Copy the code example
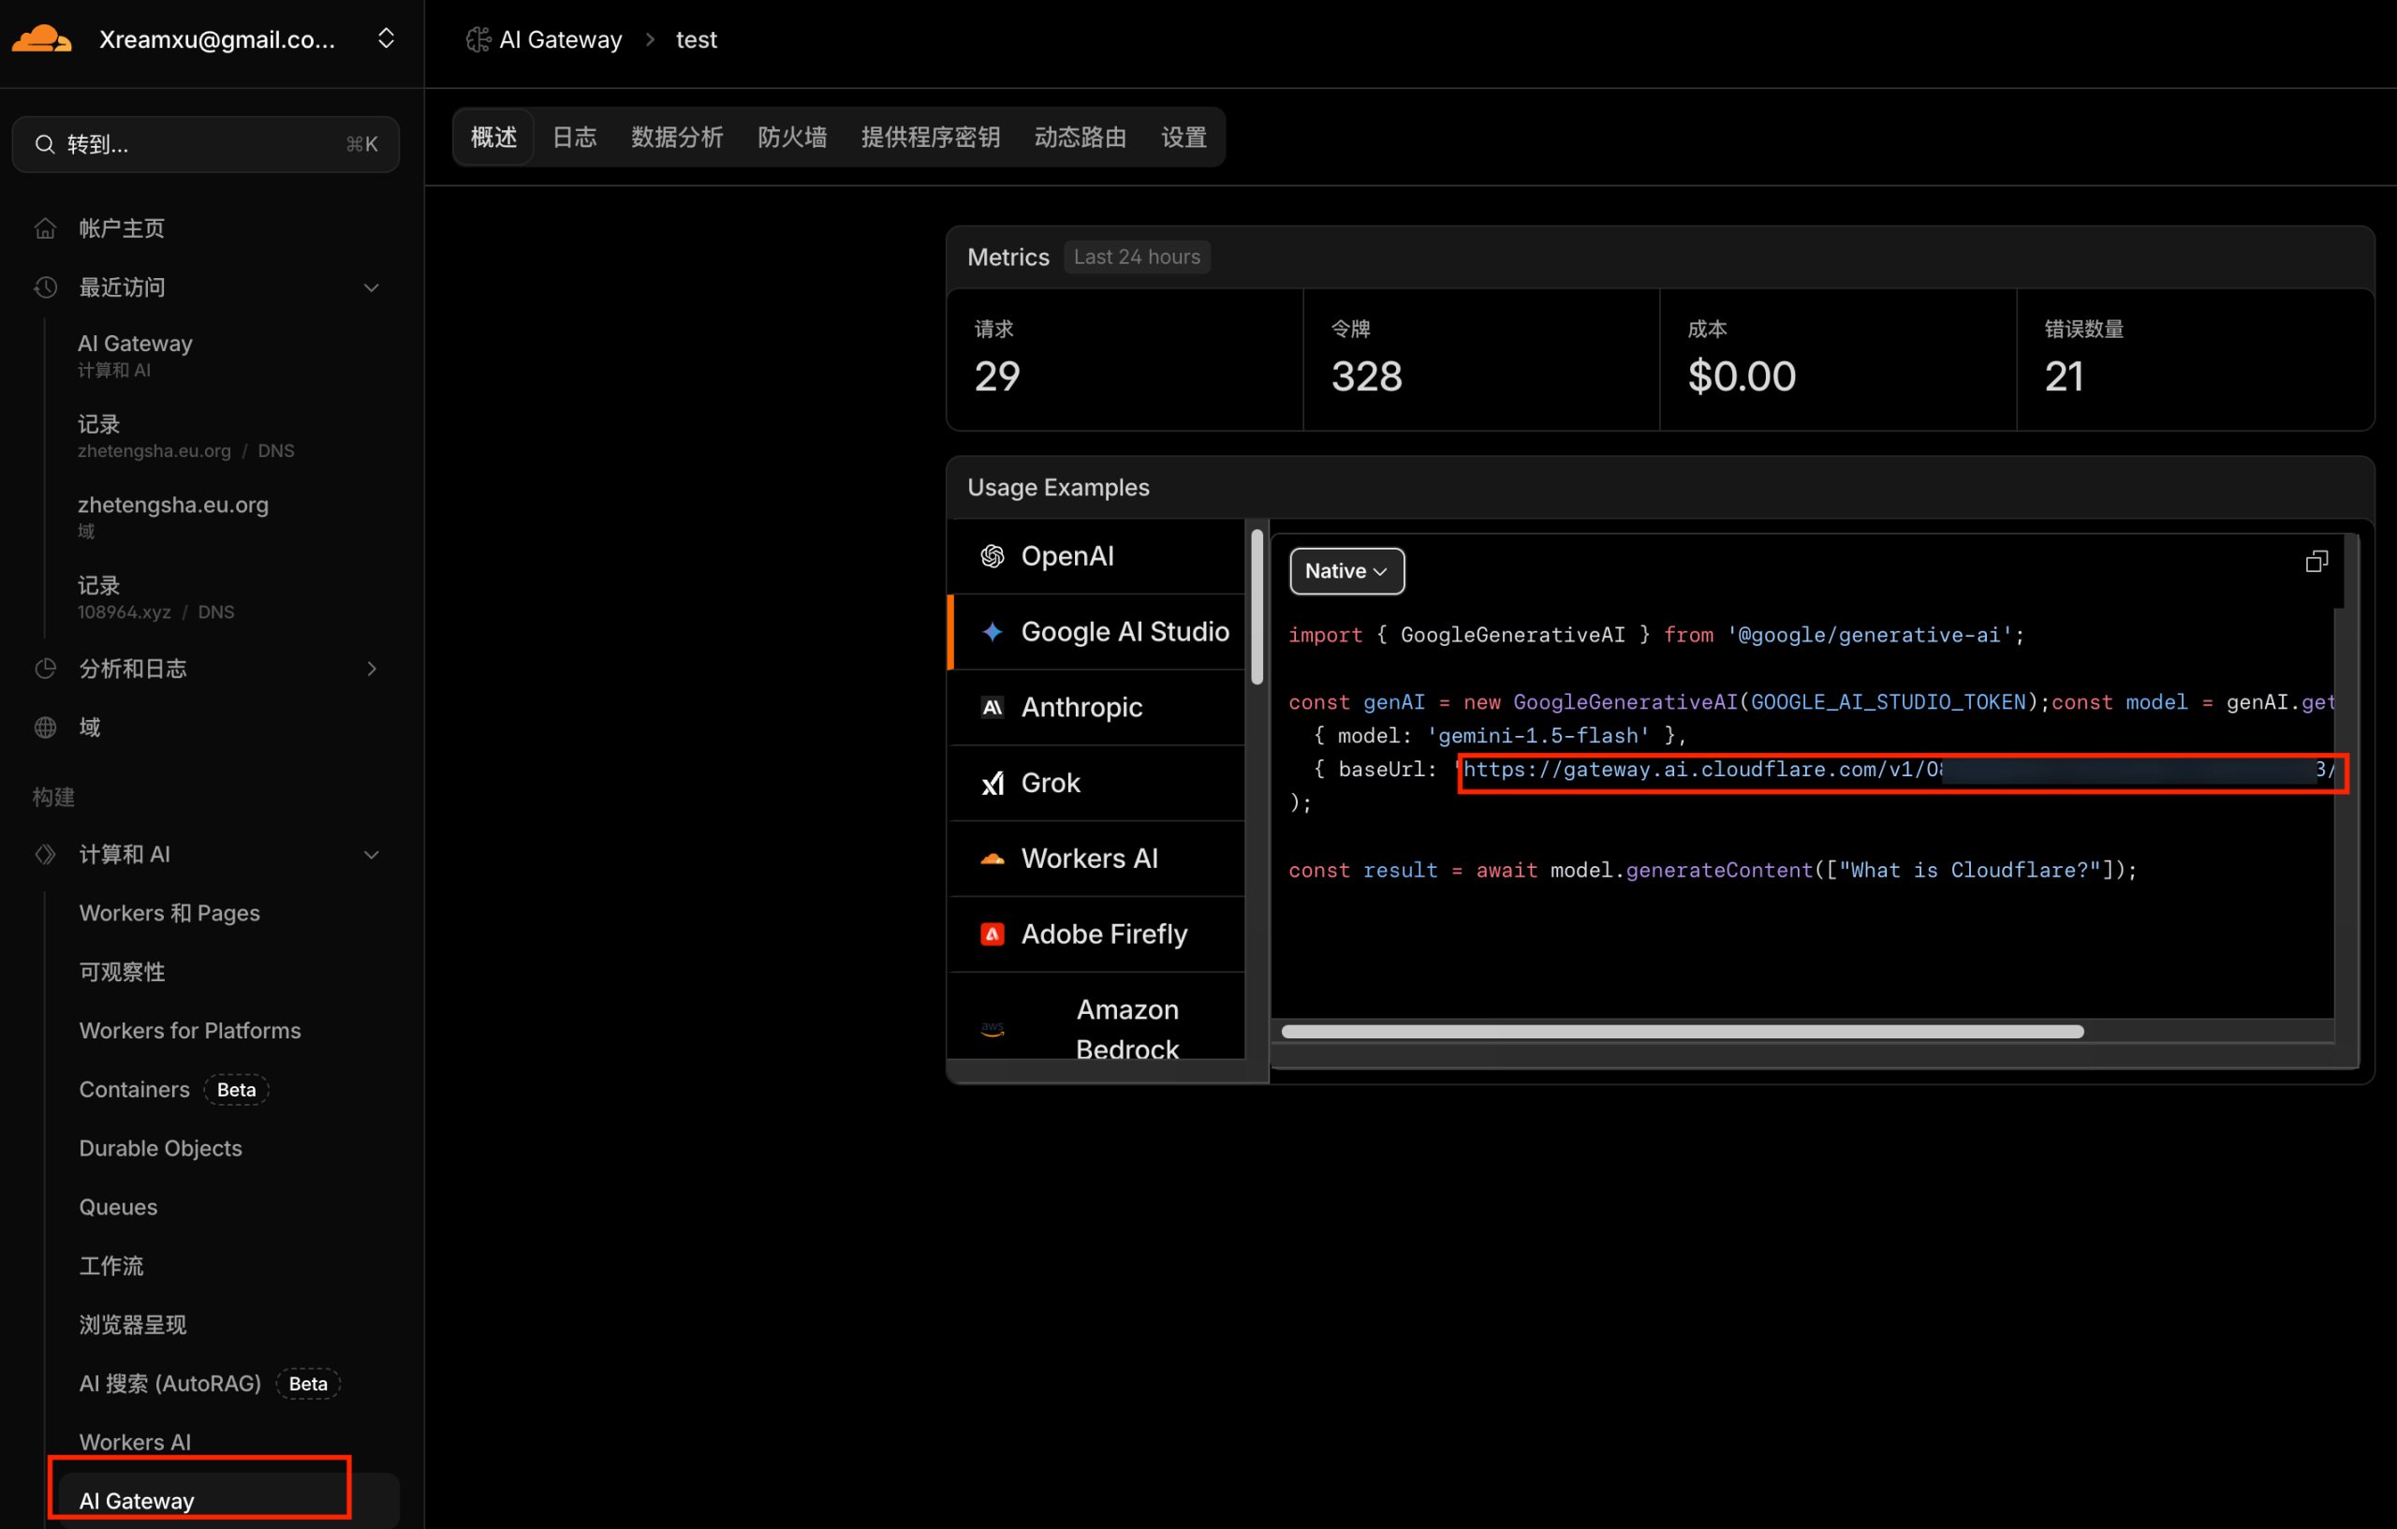The height and width of the screenshot is (1529, 2397). pyautogui.click(x=2316, y=562)
